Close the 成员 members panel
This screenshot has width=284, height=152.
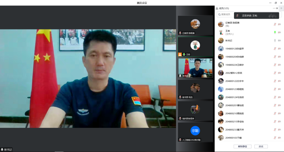click(277, 8)
